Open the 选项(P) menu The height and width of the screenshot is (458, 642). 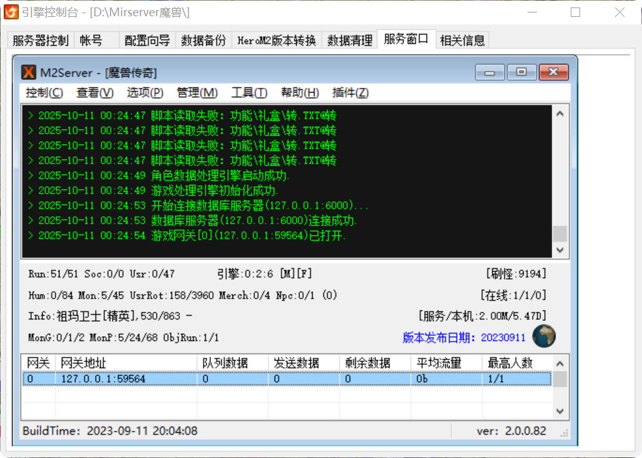point(145,92)
